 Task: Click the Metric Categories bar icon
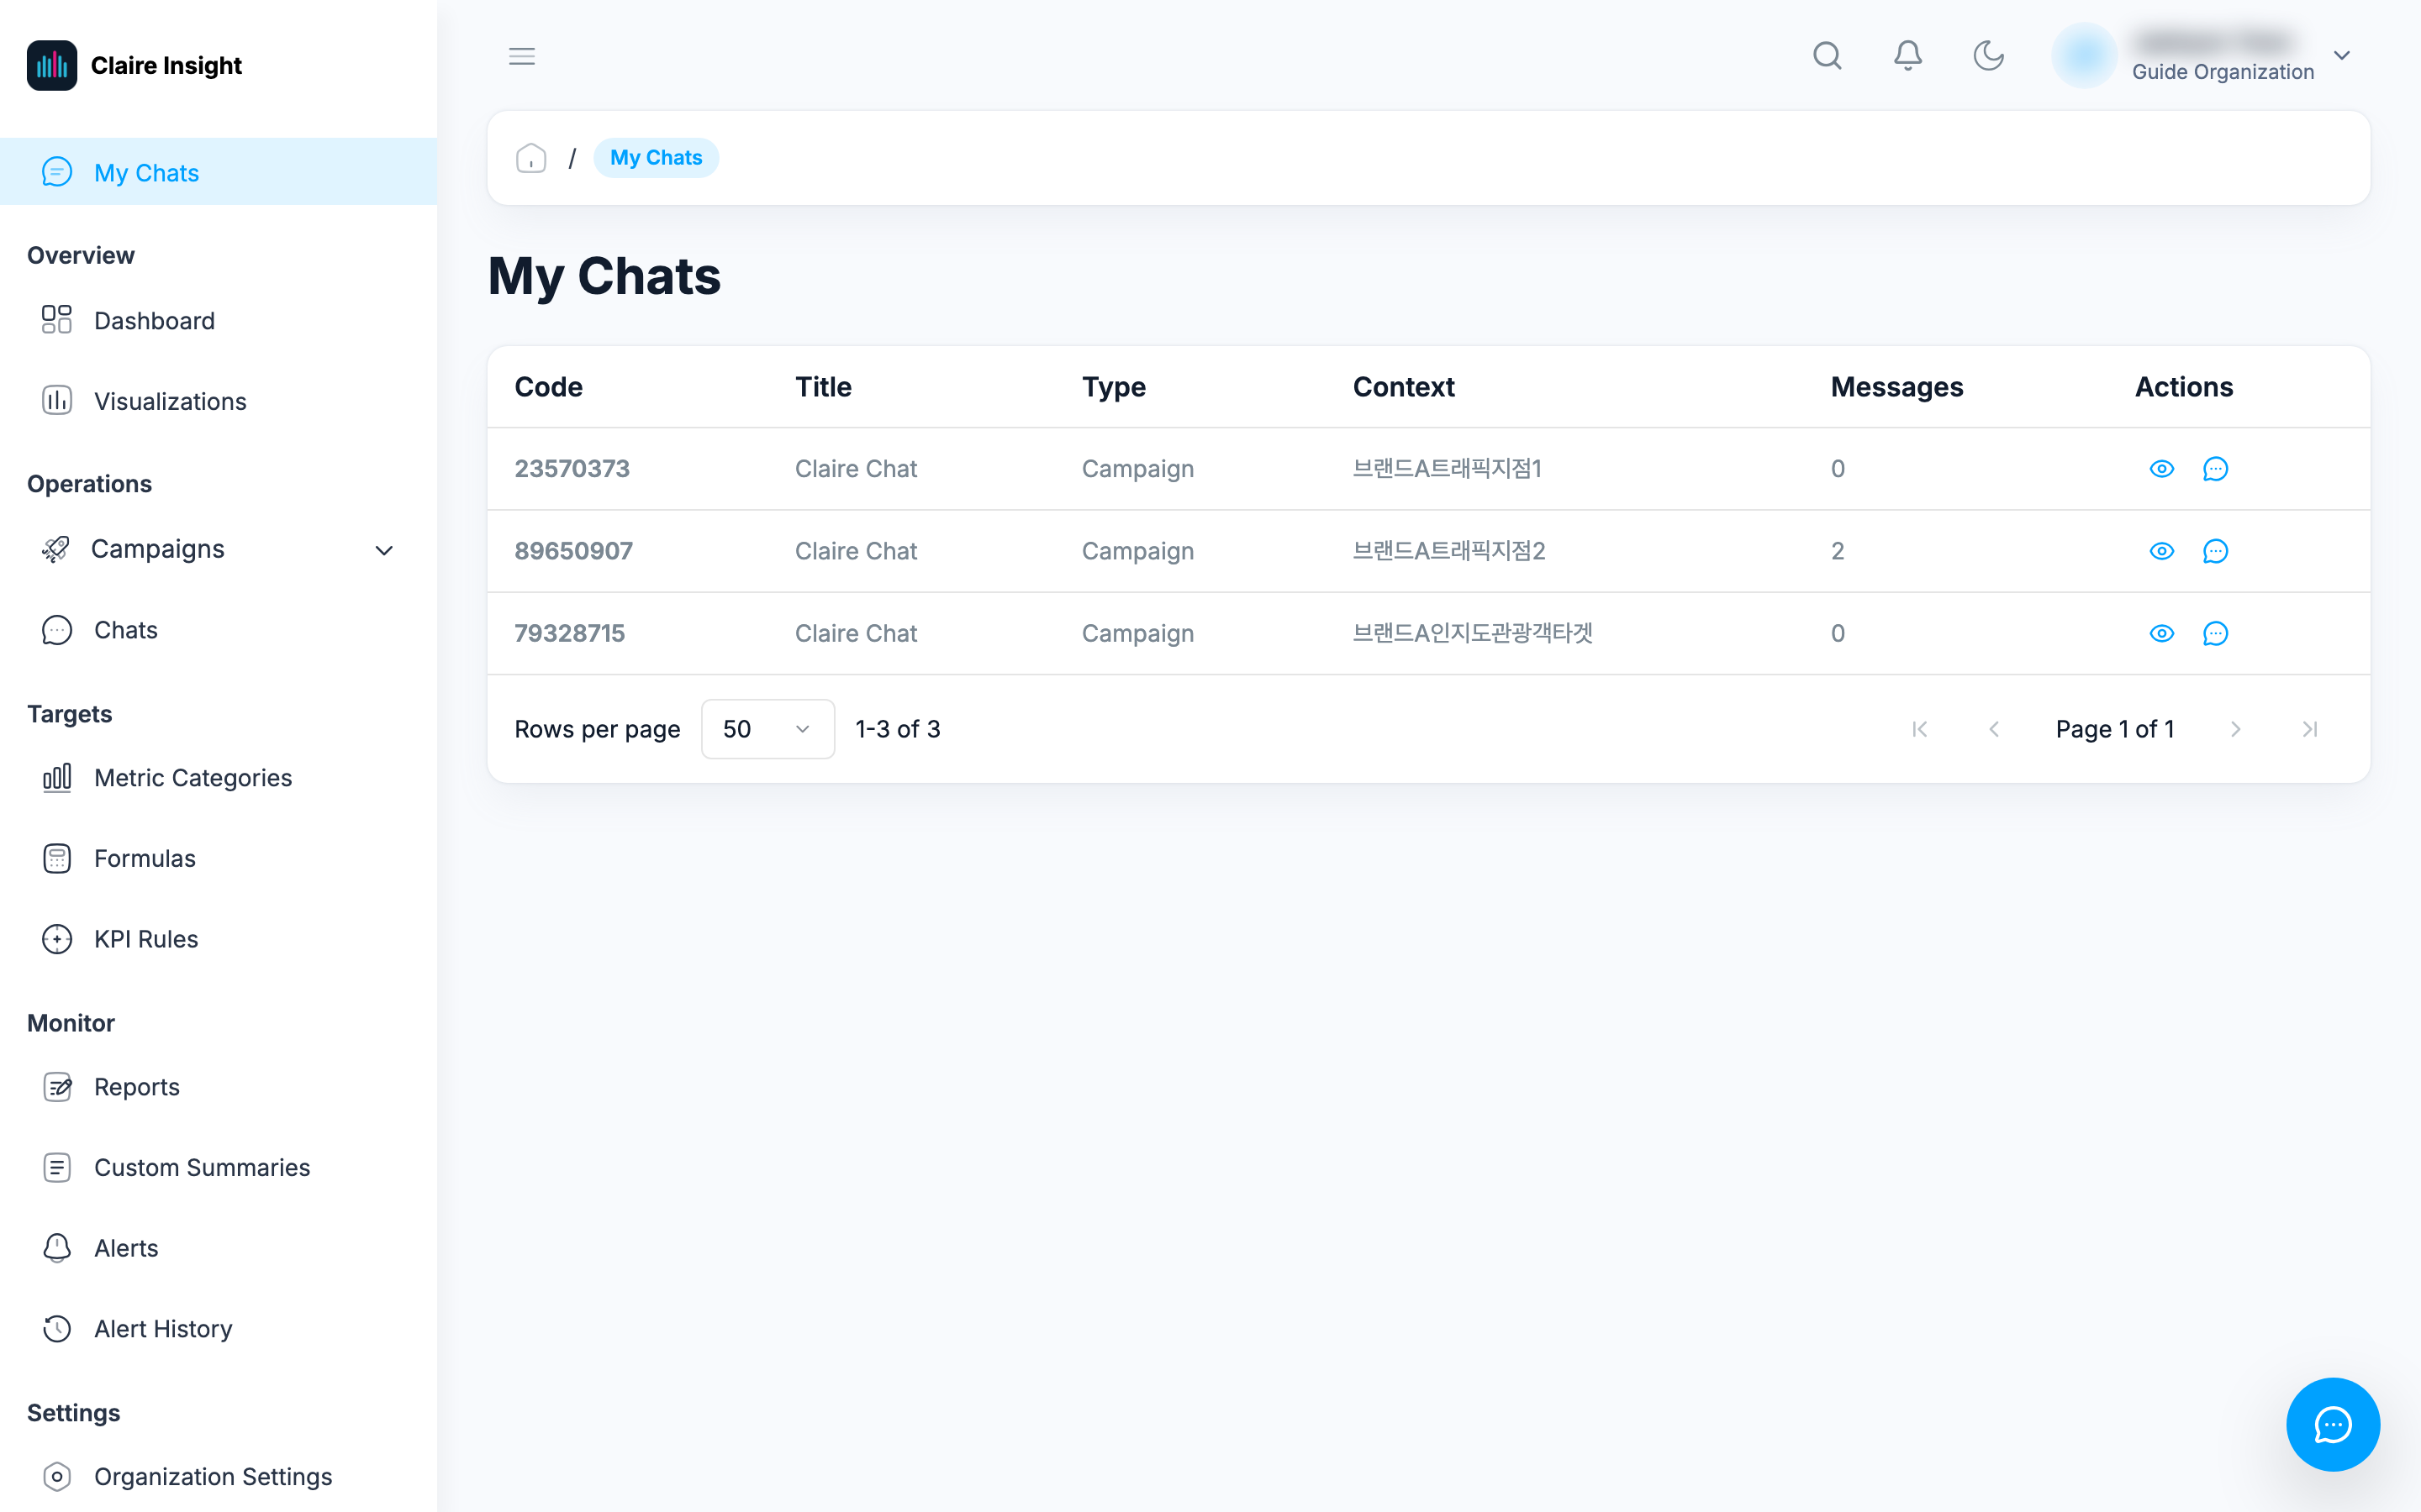[57, 777]
